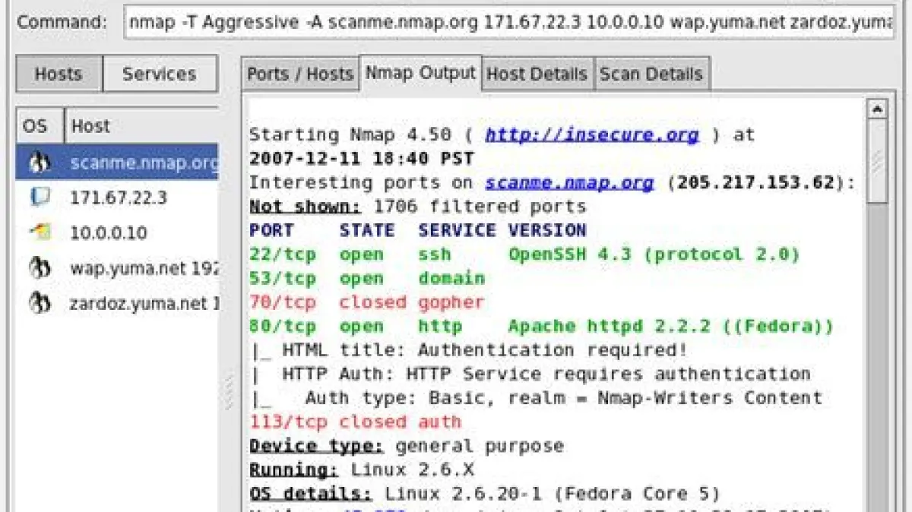Open the Nmap Output tab
912x512 pixels.
point(420,73)
